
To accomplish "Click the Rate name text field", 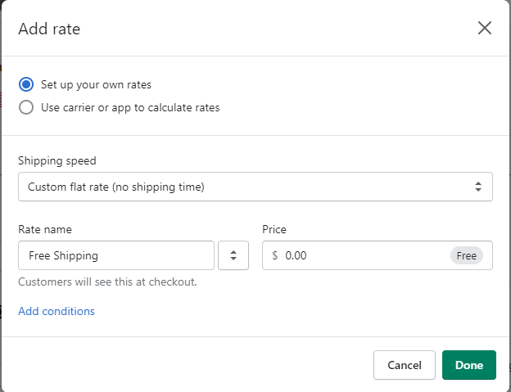I will click(x=115, y=255).
